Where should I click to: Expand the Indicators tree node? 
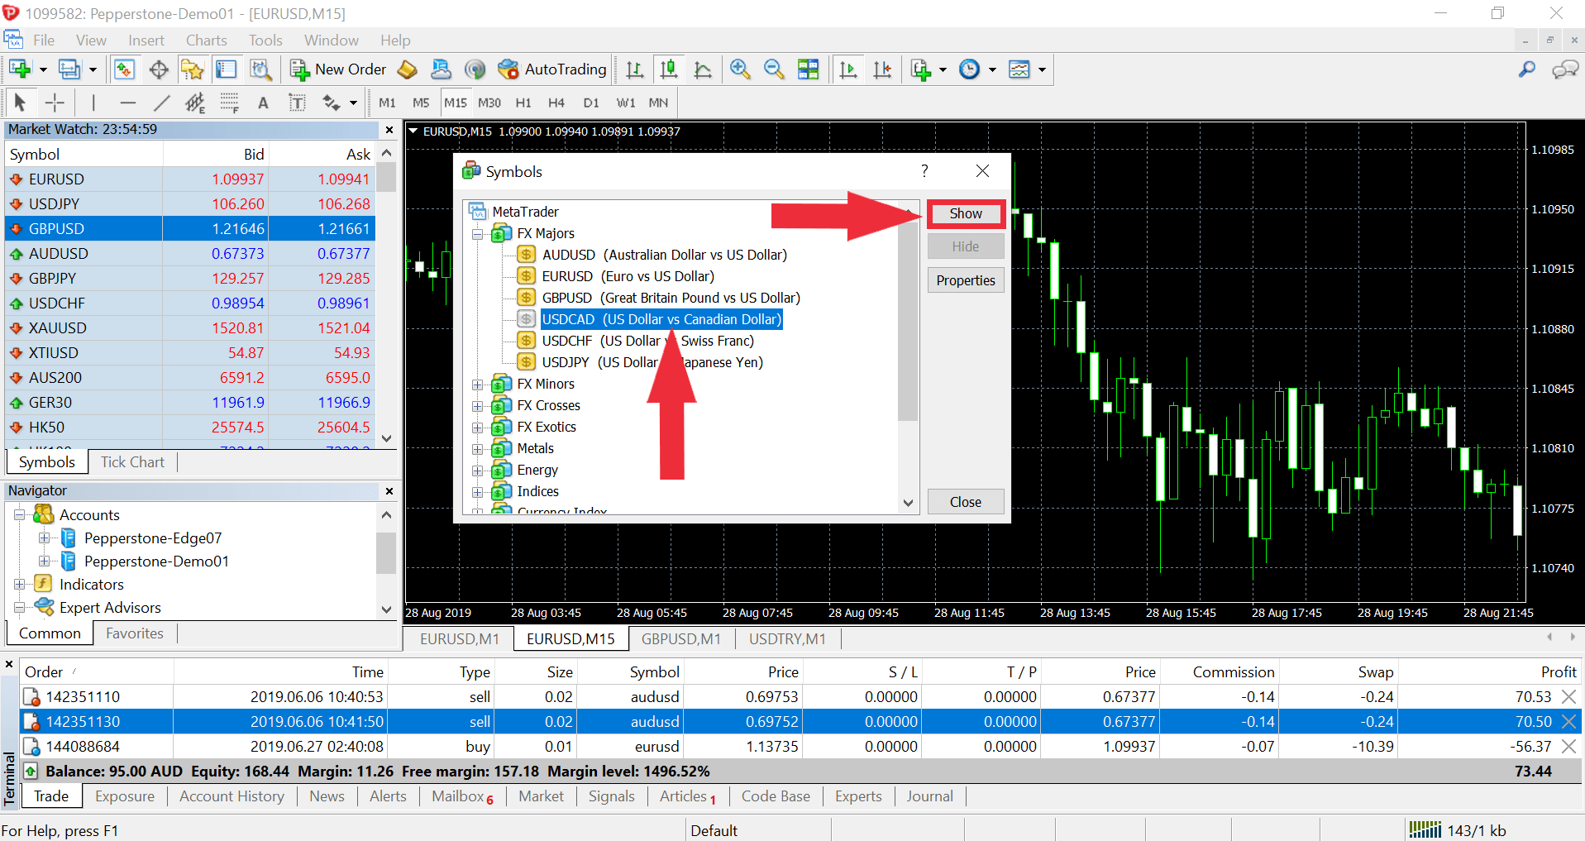[20, 585]
